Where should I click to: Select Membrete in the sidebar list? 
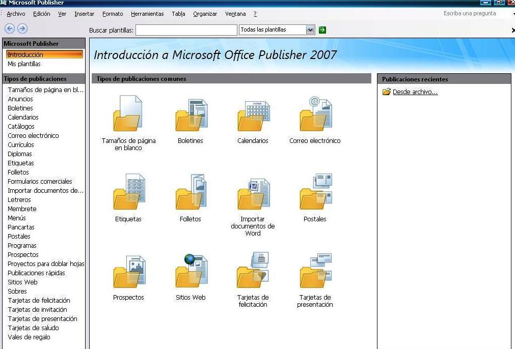[x=22, y=209]
